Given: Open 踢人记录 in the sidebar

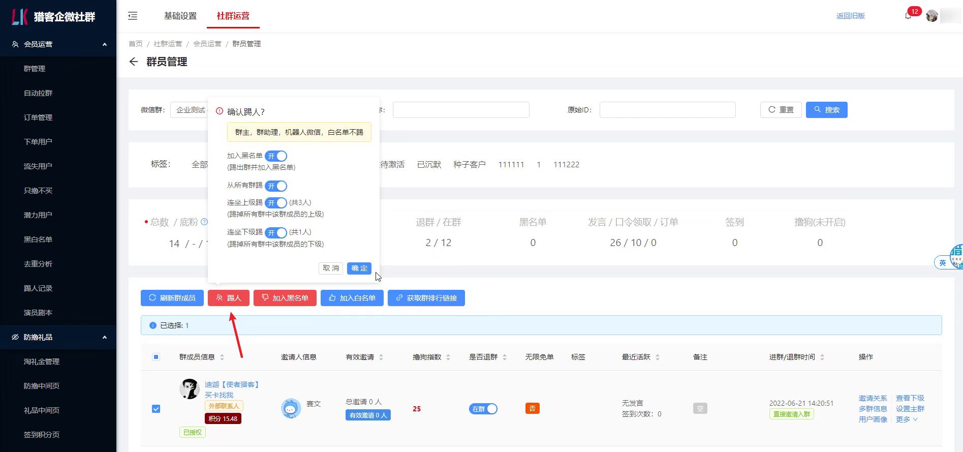Looking at the screenshot, I should [38, 288].
